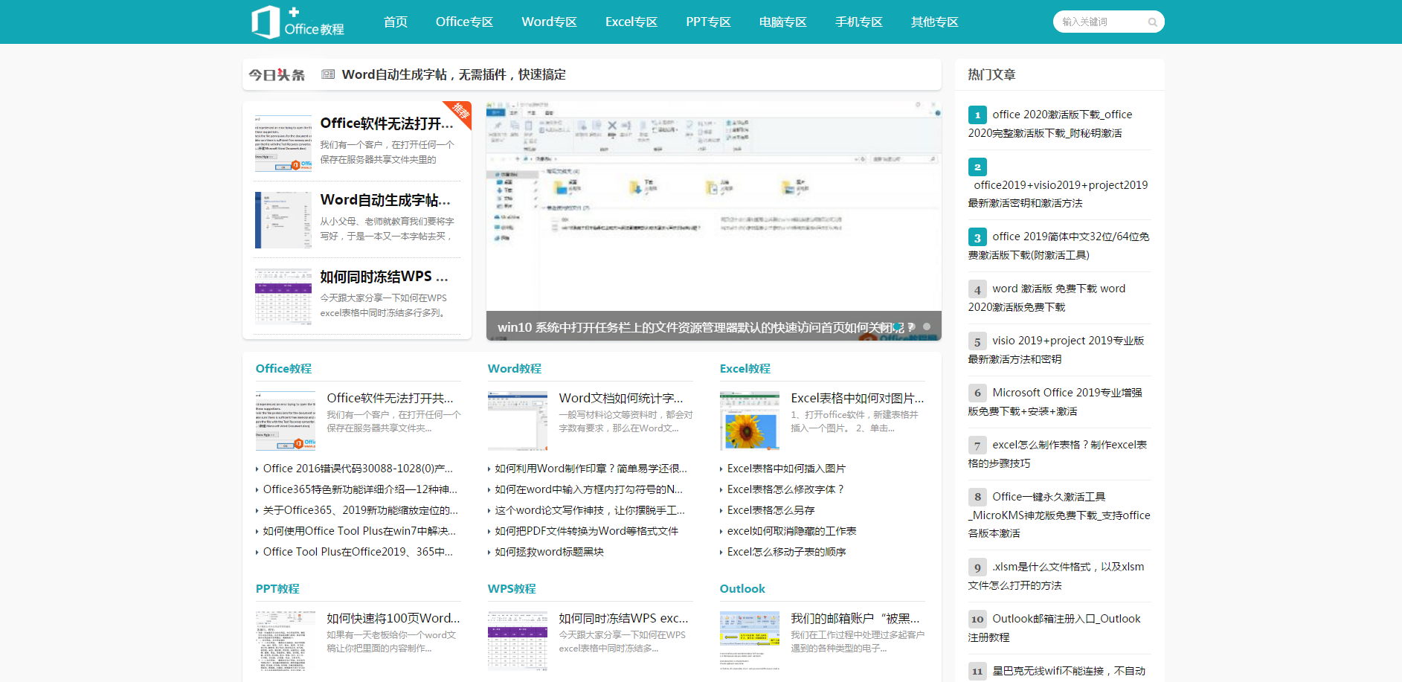
Task: Open 其他专区 navigation item
Action: click(x=935, y=22)
